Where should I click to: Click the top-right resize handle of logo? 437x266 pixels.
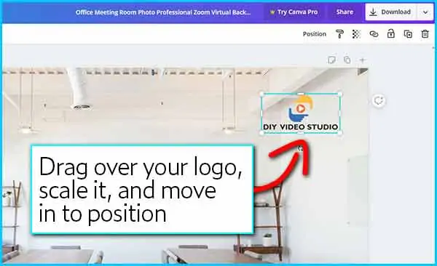click(x=340, y=94)
